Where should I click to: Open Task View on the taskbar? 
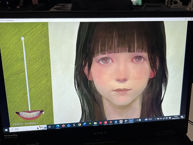pyautogui.click(x=50, y=127)
